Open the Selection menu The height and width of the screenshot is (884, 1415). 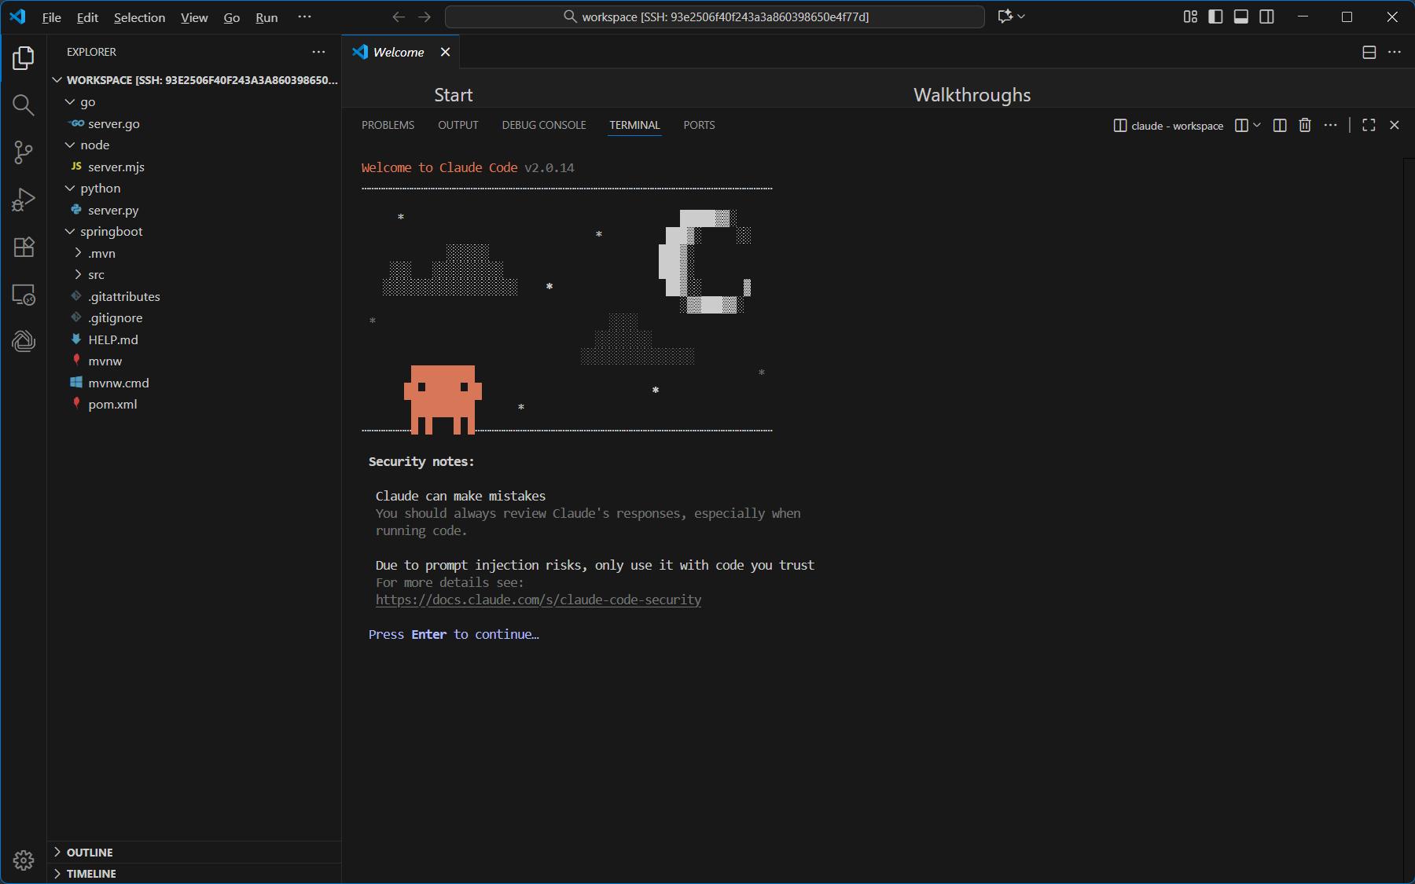[x=139, y=17]
